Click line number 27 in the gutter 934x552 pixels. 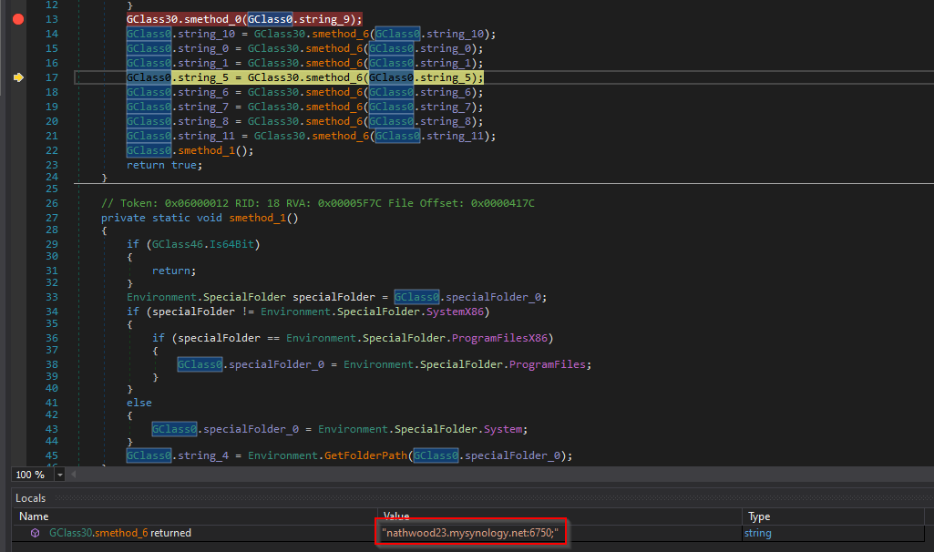click(x=52, y=218)
